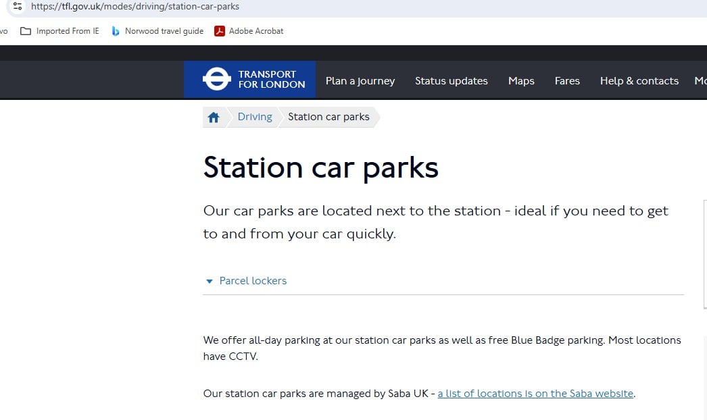707x420 pixels.
Task: Go to the Fares section
Action: coord(567,81)
